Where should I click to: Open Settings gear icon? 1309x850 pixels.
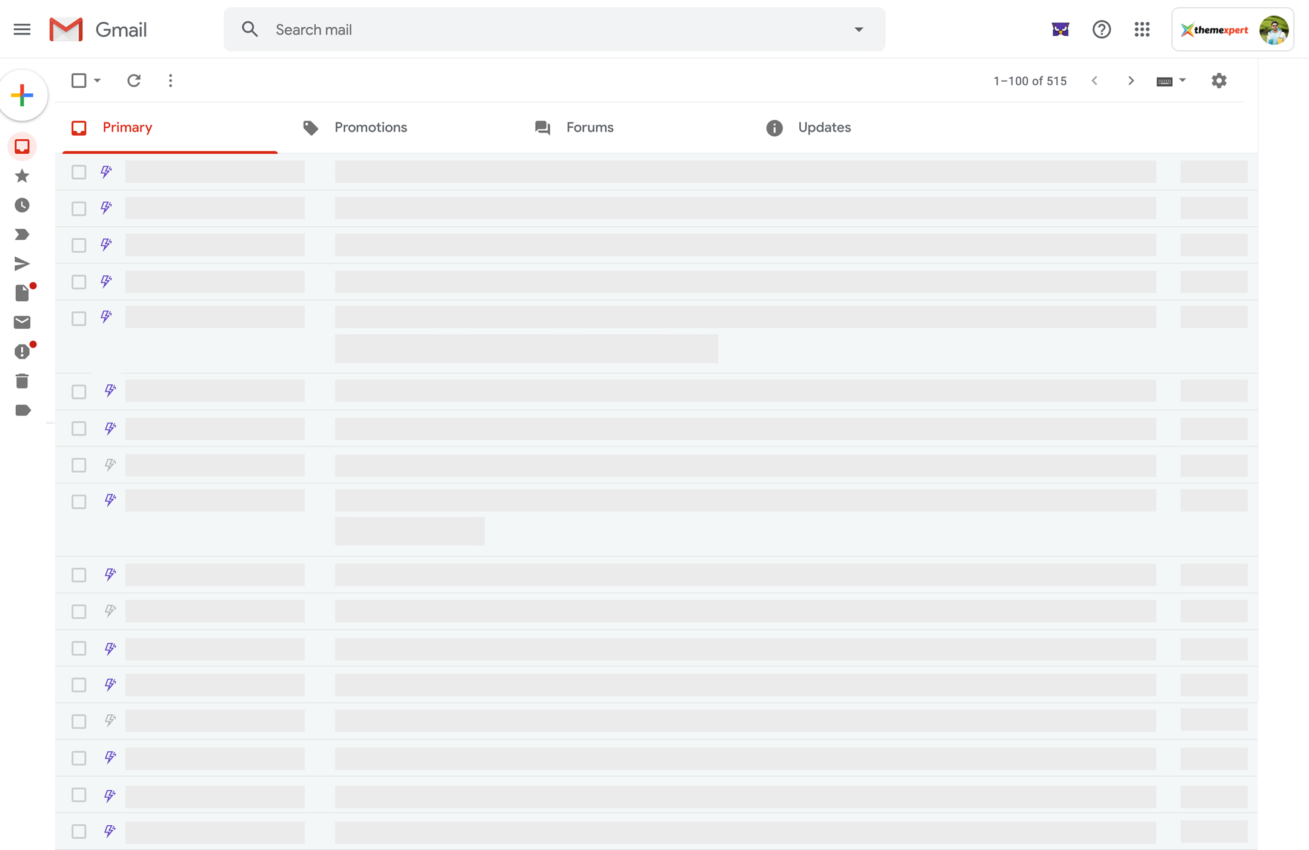click(x=1219, y=81)
